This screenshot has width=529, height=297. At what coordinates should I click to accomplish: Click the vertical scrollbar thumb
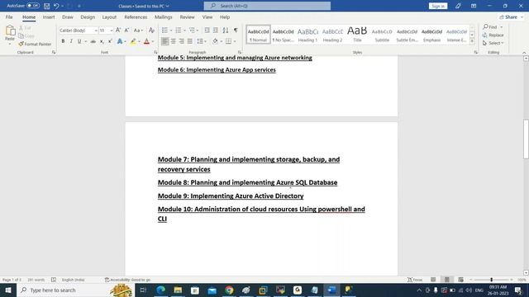tap(526, 139)
